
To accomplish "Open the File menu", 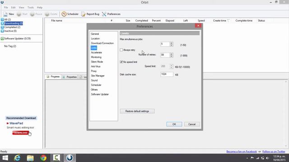I will click(x=6, y=8).
